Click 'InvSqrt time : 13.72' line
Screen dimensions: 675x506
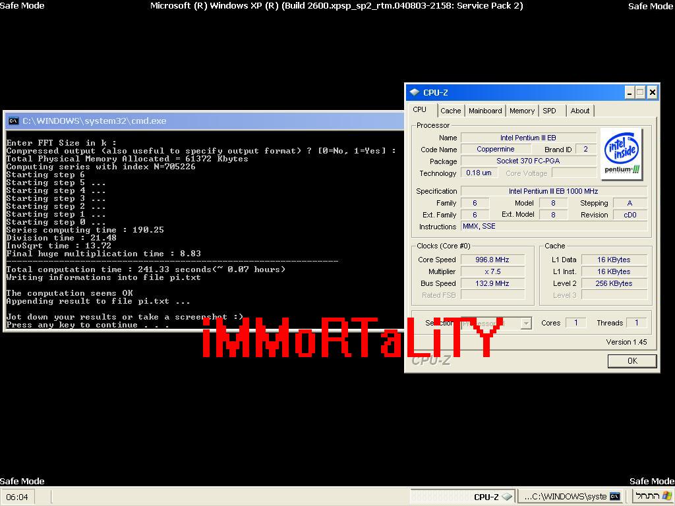click(59, 246)
